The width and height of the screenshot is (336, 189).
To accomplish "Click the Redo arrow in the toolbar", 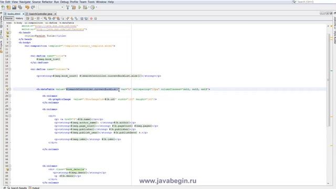I will (x=33, y=7).
